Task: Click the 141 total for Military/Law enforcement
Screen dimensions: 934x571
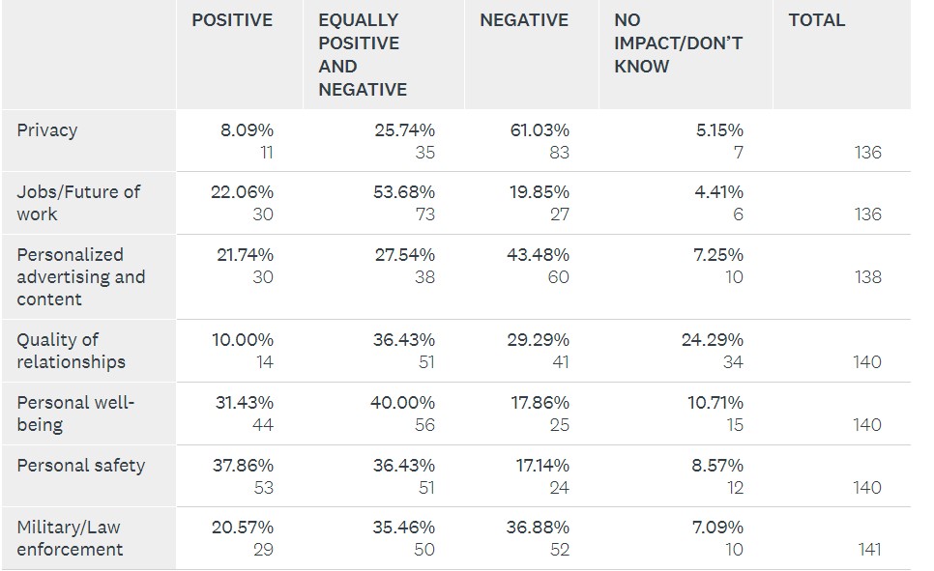Action: tap(869, 550)
